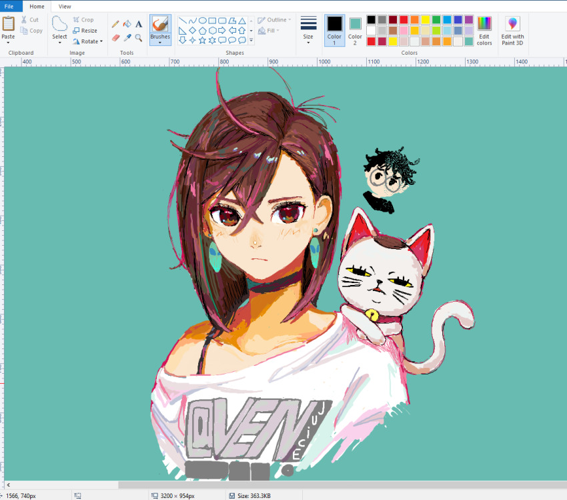Choose the Text tool
Viewport: 567px width, 500px height.
138,24
